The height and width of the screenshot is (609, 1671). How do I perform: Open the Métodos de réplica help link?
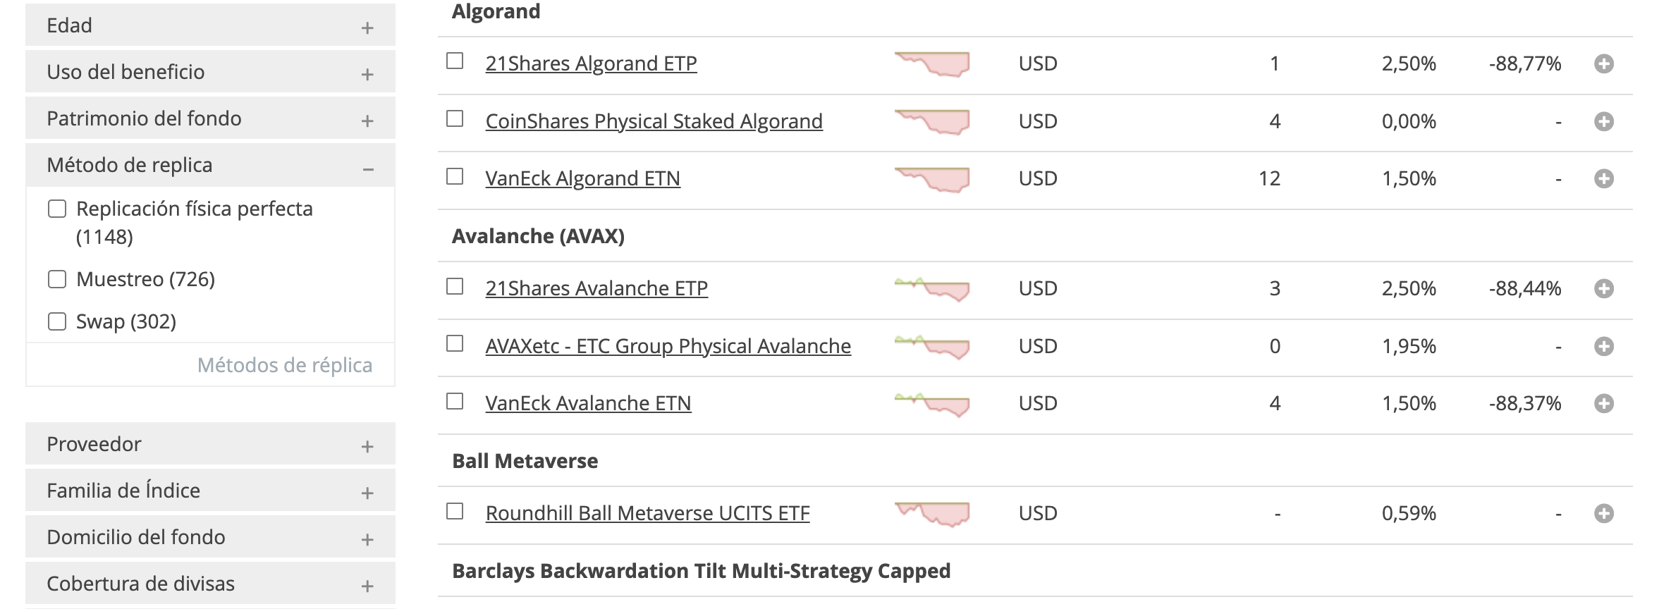point(284,365)
